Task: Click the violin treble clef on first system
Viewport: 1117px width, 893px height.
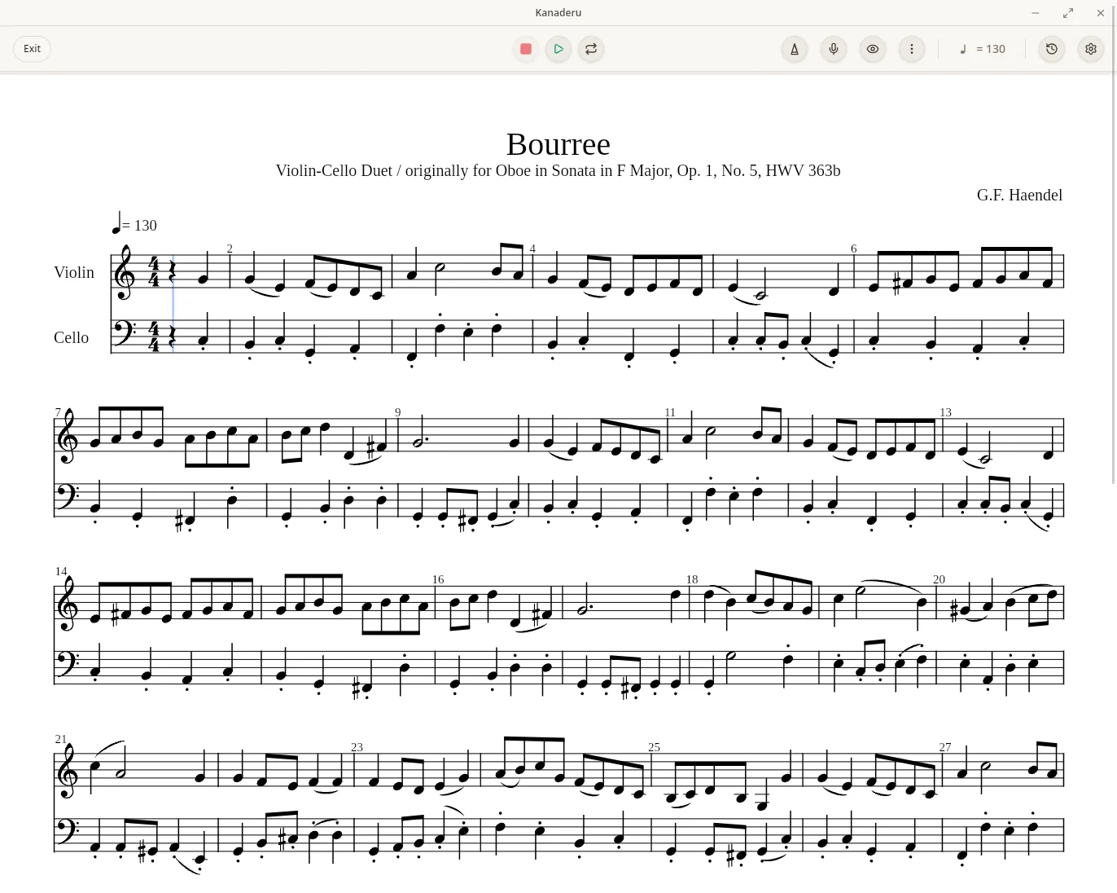Action: [125, 272]
